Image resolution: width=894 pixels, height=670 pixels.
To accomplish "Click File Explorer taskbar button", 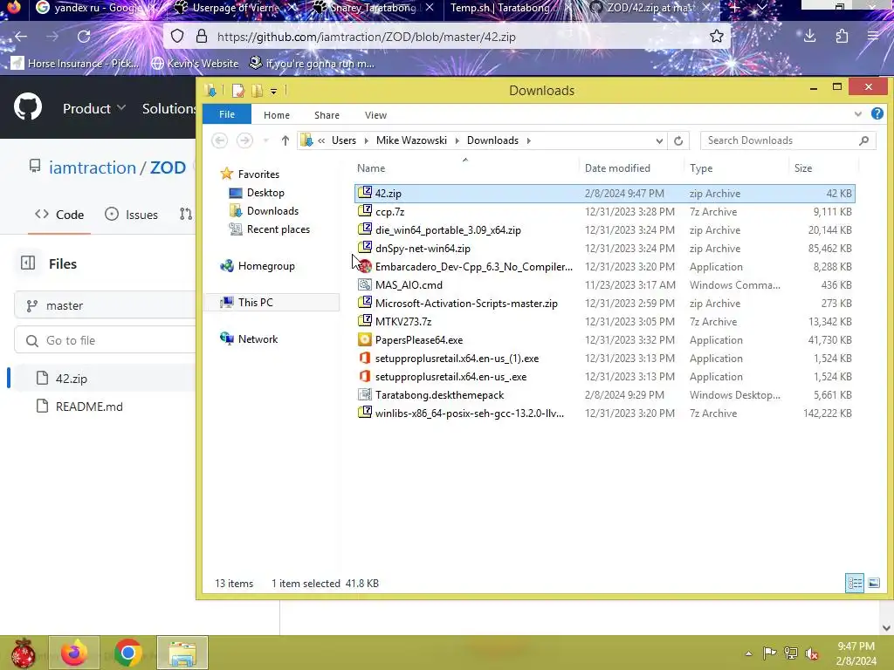I will [x=182, y=653].
